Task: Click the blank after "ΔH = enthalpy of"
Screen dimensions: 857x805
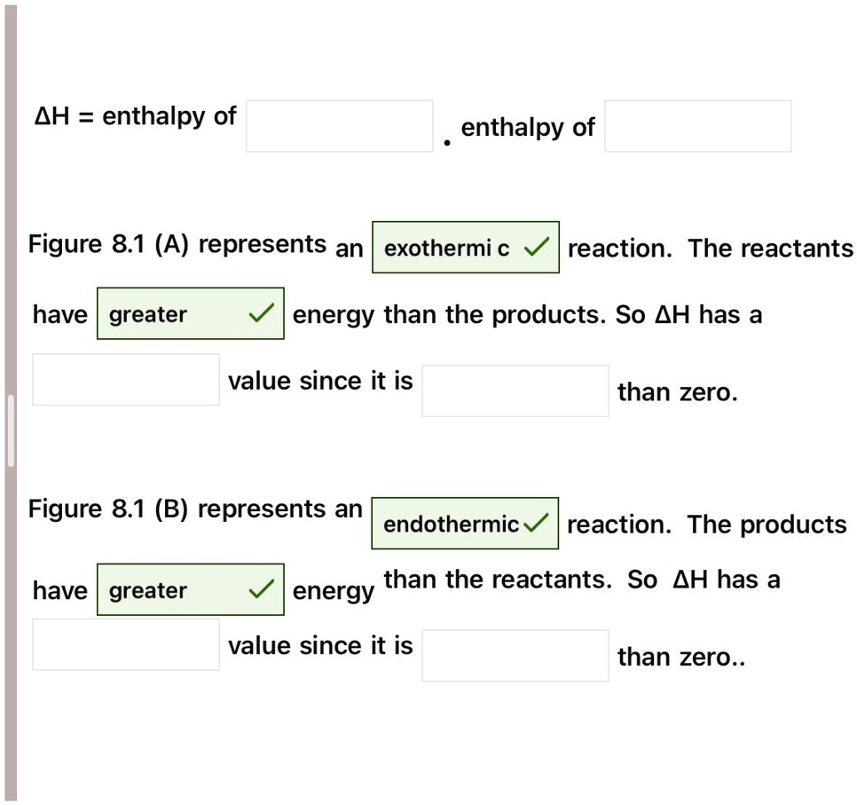Action: (339, 125)
